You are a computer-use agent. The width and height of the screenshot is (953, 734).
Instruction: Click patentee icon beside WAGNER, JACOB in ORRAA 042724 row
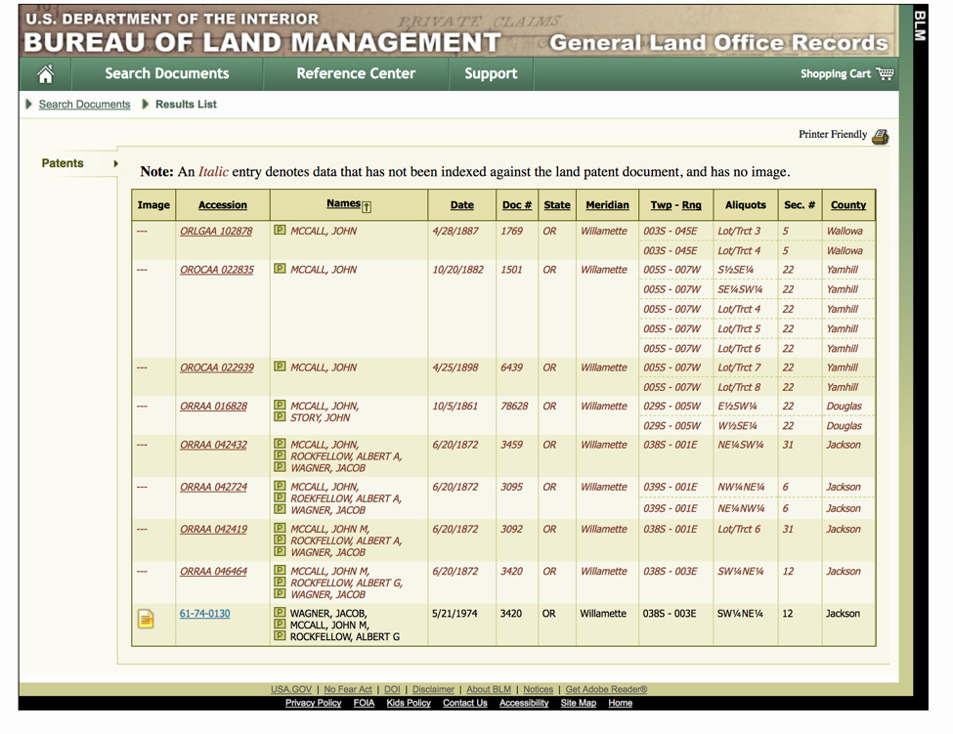click(x=280, y=509)
